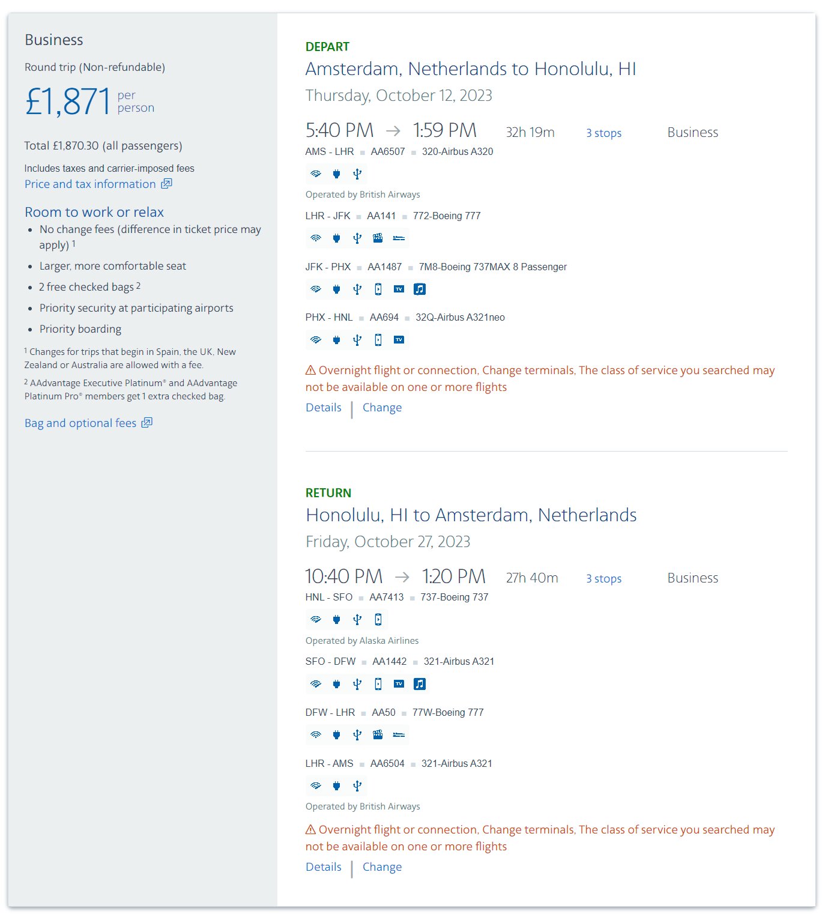
Task: Click the power outlet icon for HNL - SFO
Action: click(x=337, y=620)
